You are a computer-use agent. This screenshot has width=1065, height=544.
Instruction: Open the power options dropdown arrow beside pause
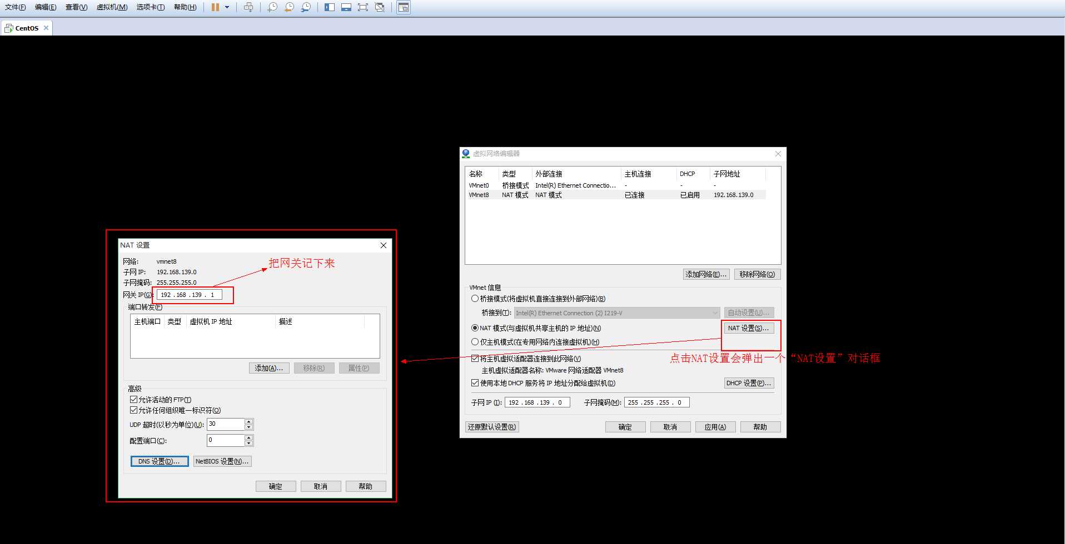227,7
